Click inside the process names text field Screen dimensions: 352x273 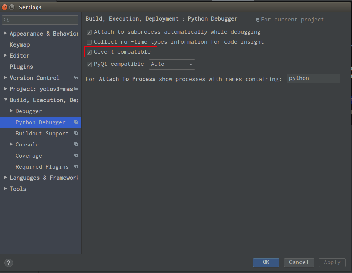(x=314, y=78)
